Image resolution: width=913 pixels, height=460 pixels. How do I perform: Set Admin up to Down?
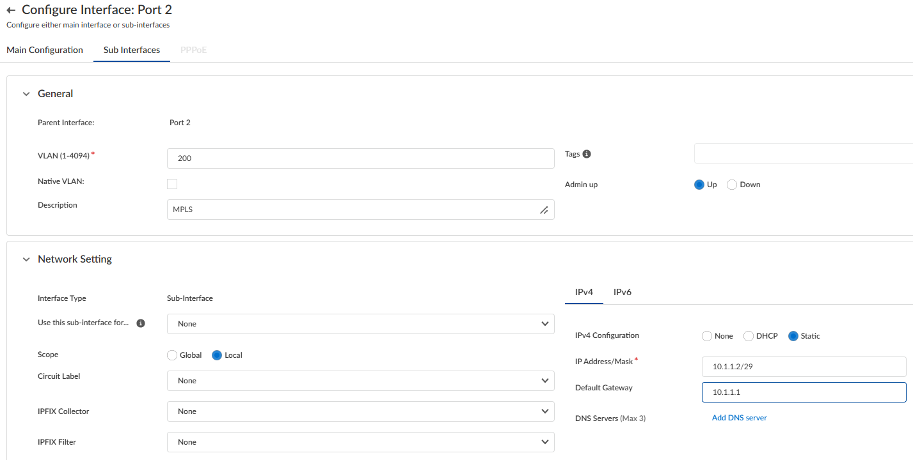click(733, 185)
